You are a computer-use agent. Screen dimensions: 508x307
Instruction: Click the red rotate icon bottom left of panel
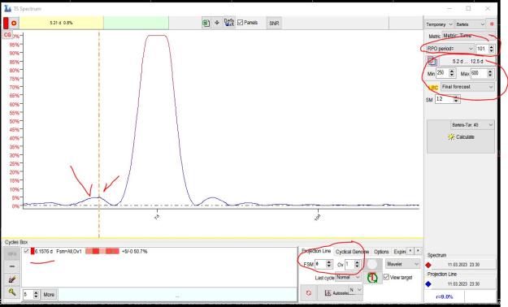coord(308,292)
